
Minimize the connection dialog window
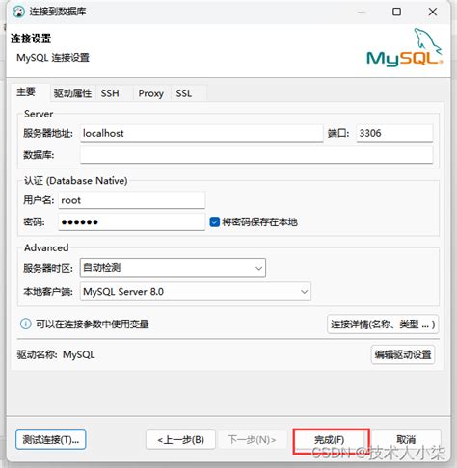tap(362, 12)
